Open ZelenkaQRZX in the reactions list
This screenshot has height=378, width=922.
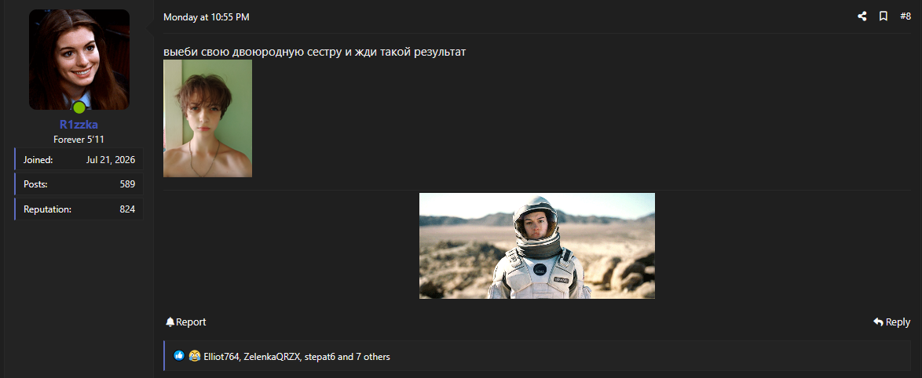(x=273, y=356)
